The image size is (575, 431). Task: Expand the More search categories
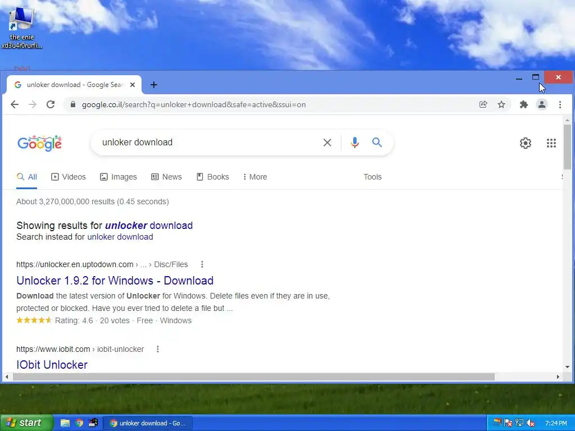point(255,177)
